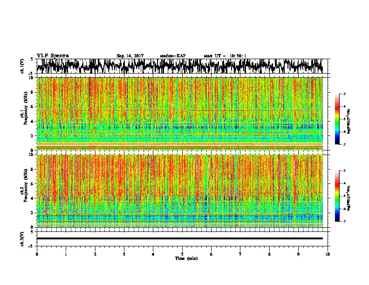
Task: Click the ch.1 frequency spectrogram panel
Action: 179,114
